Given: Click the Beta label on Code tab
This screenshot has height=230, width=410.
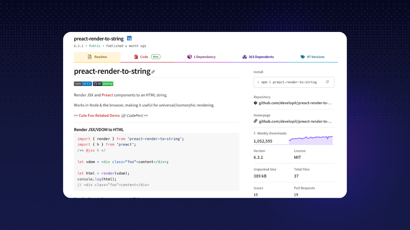Looking at the screenshot, I should pyautogui.click(x=156, y=57).
